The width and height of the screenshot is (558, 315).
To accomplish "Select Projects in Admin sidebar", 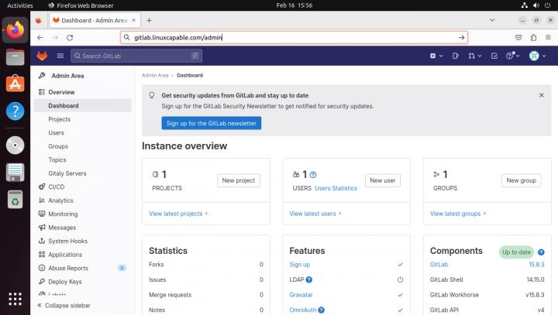I will pyautogui.click(x=59, y=119).
